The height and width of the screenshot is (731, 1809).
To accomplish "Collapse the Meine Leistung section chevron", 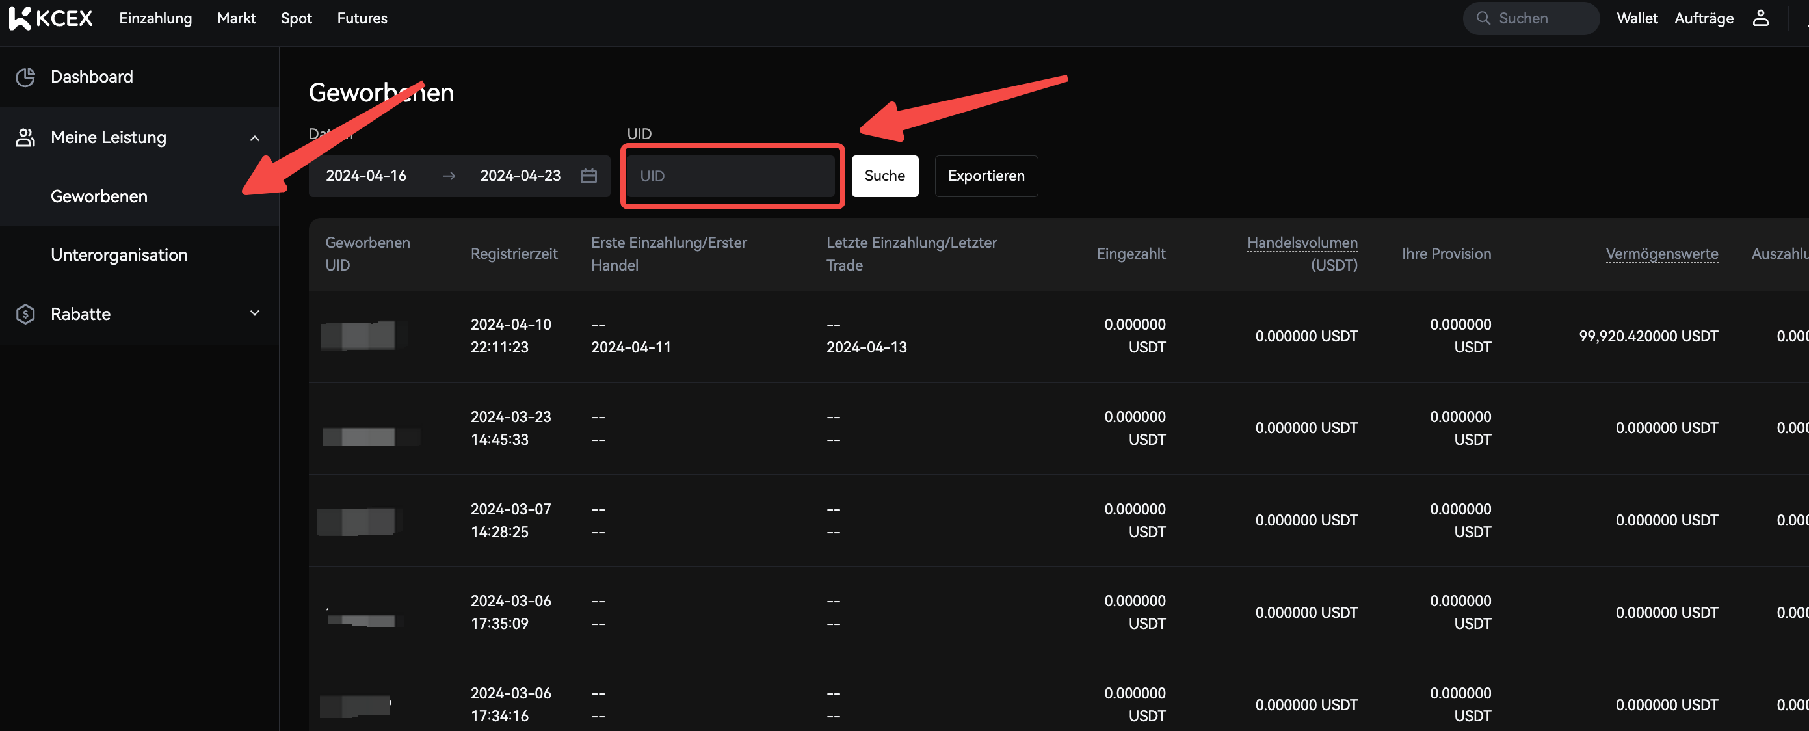I will (x=254, y=139).
